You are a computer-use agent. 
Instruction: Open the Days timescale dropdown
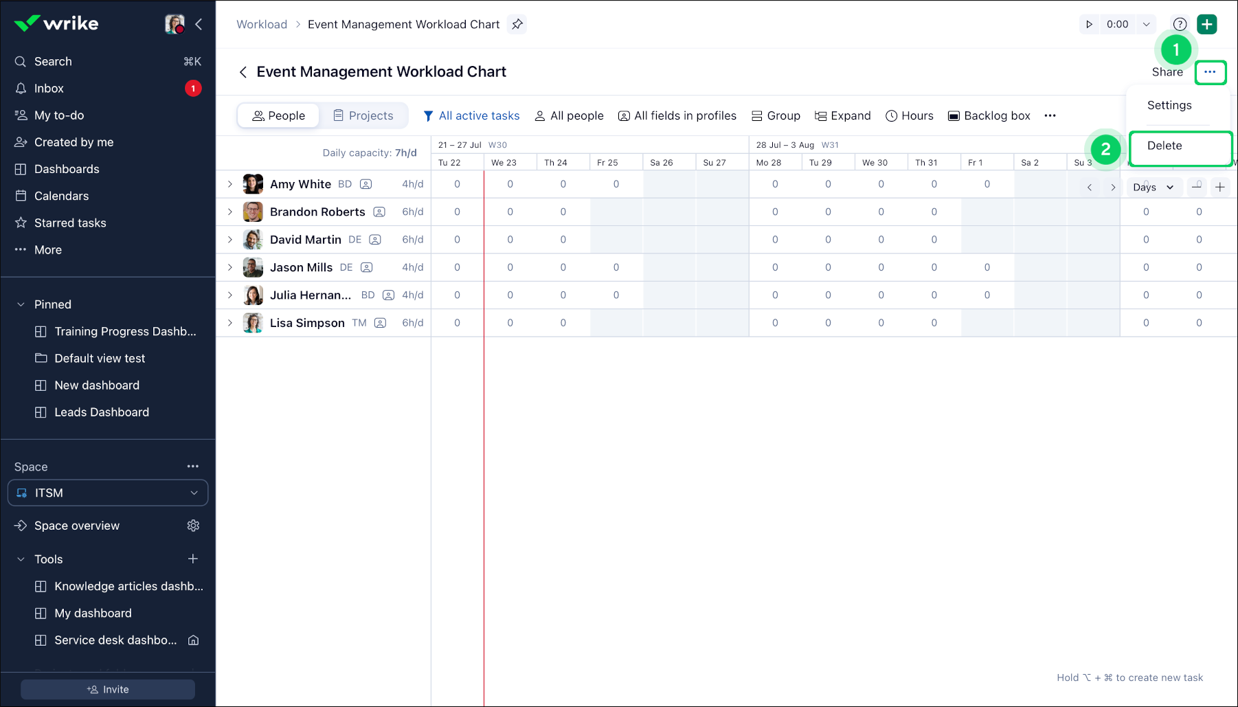(1153, 187)
